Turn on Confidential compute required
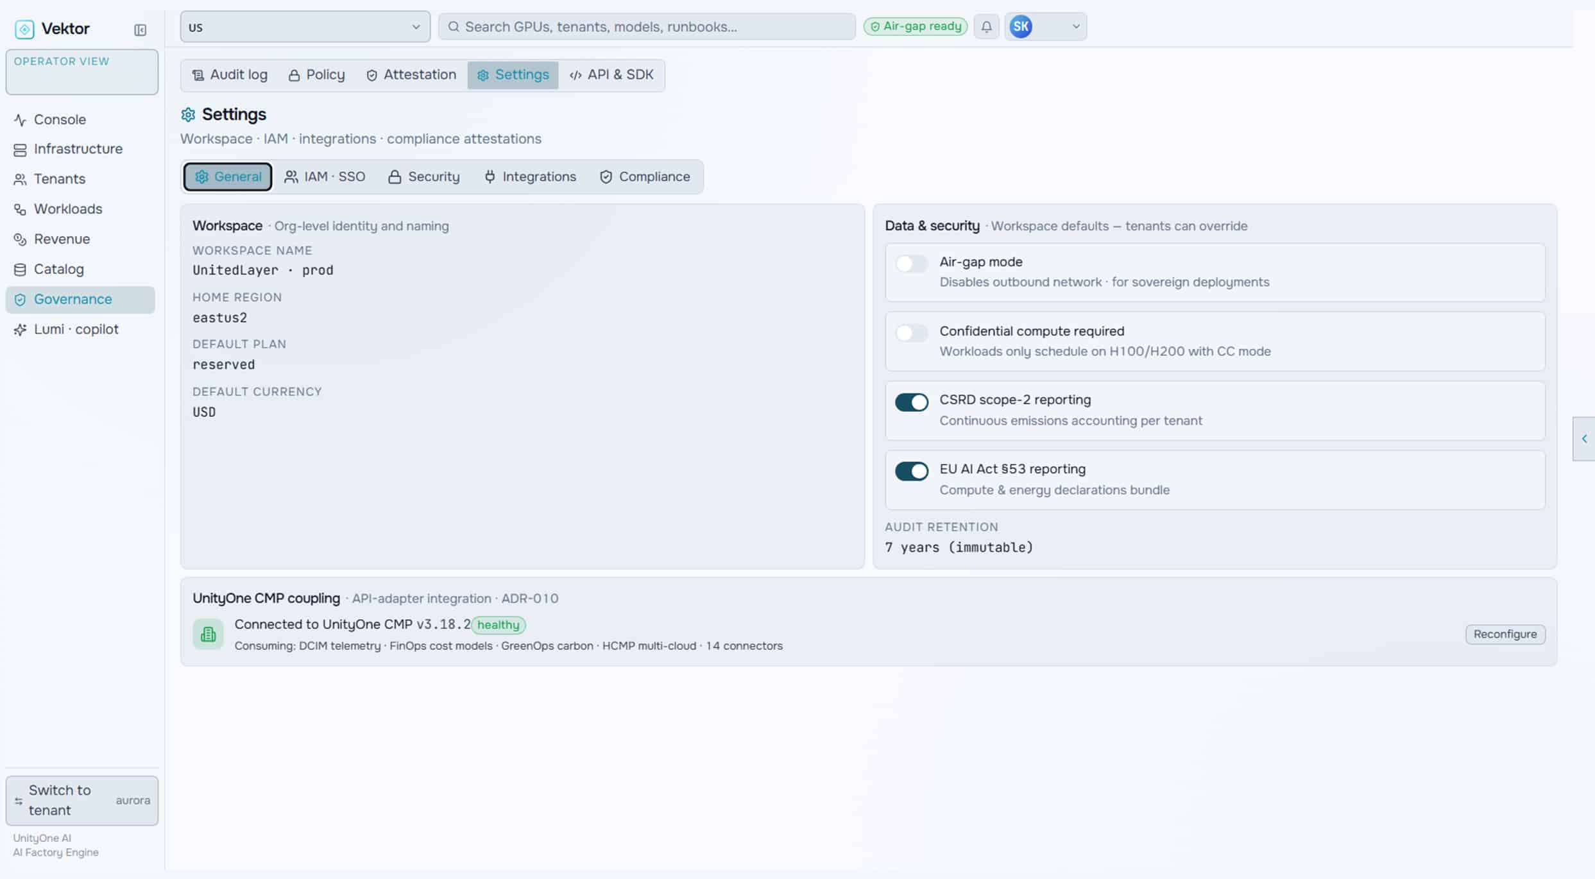1595x879 pixels. coord(911,332)
